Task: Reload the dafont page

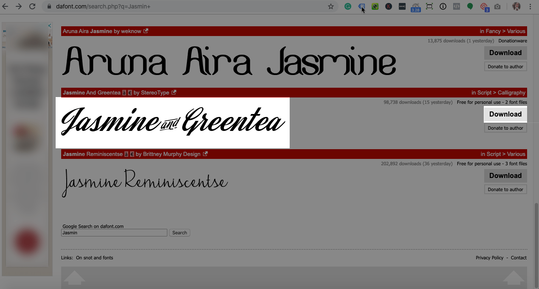Action: 32,6
